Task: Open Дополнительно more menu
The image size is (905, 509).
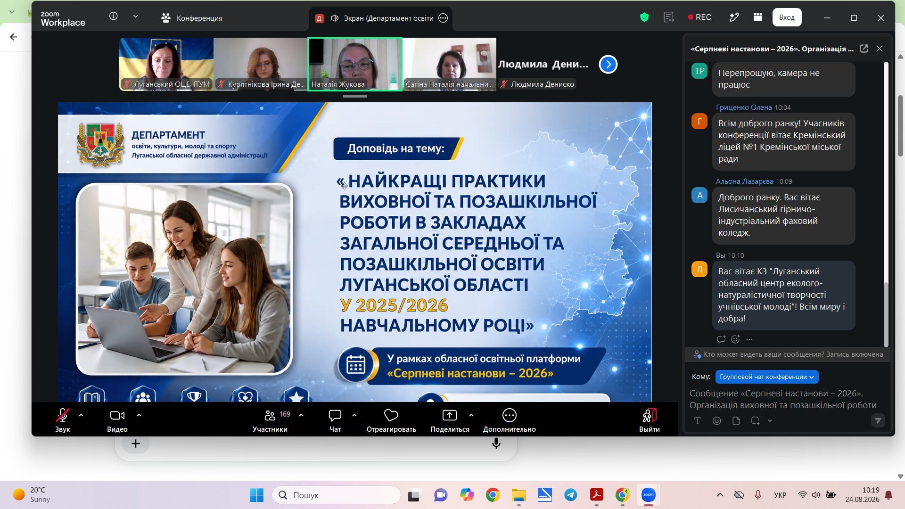Action: 510,419
